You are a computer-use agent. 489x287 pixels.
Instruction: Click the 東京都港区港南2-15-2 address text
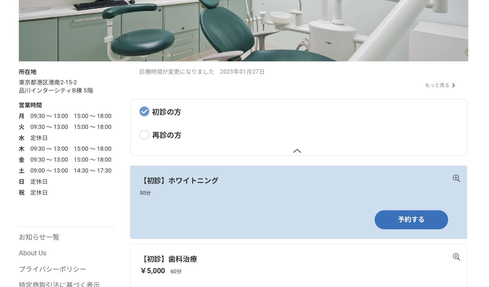(x=48, y=83)
